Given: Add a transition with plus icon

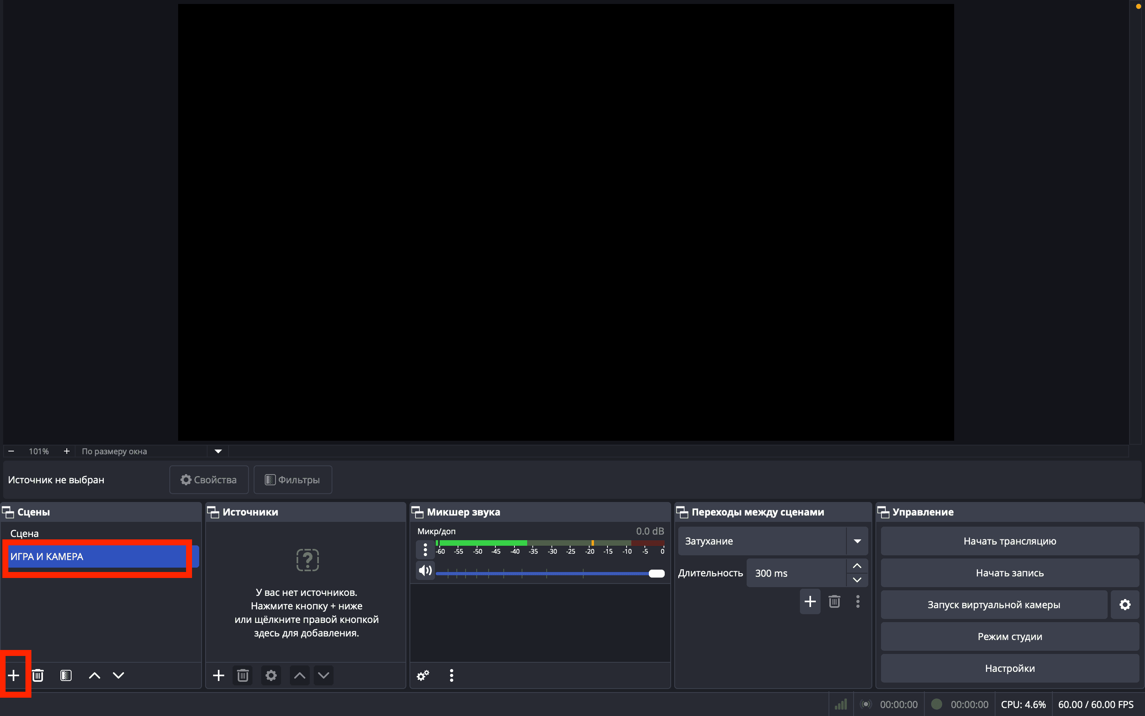Looking at the screenshot, I should point(810,601).
